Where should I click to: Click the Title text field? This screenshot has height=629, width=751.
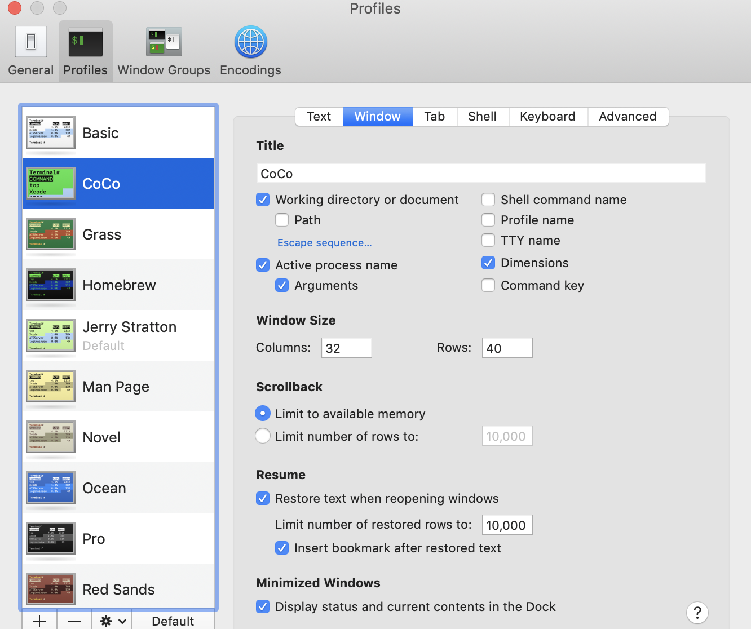pyautogui.click(x=481, y=173)
